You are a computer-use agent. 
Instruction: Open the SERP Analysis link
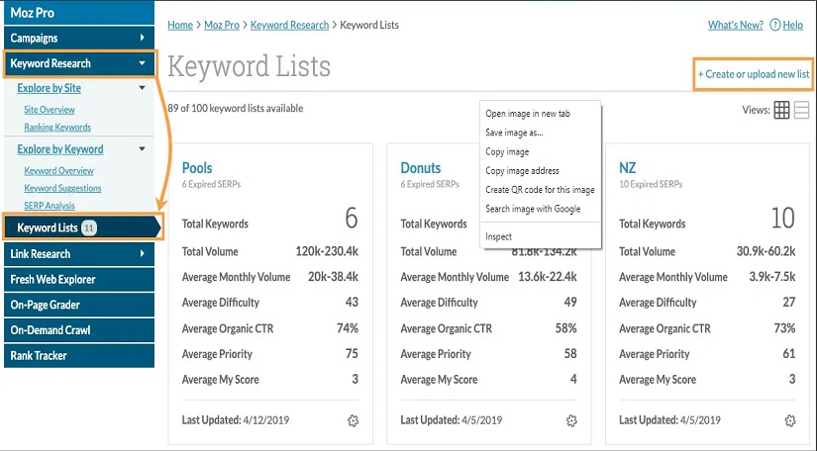click(x=50, y=206)
